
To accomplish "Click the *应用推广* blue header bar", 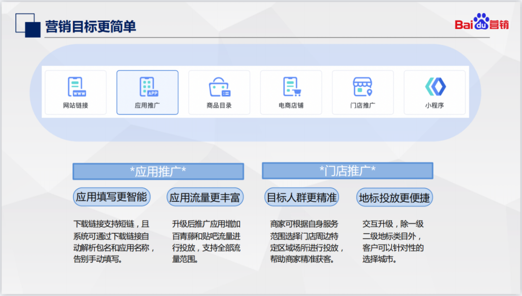I will [158, 172].
